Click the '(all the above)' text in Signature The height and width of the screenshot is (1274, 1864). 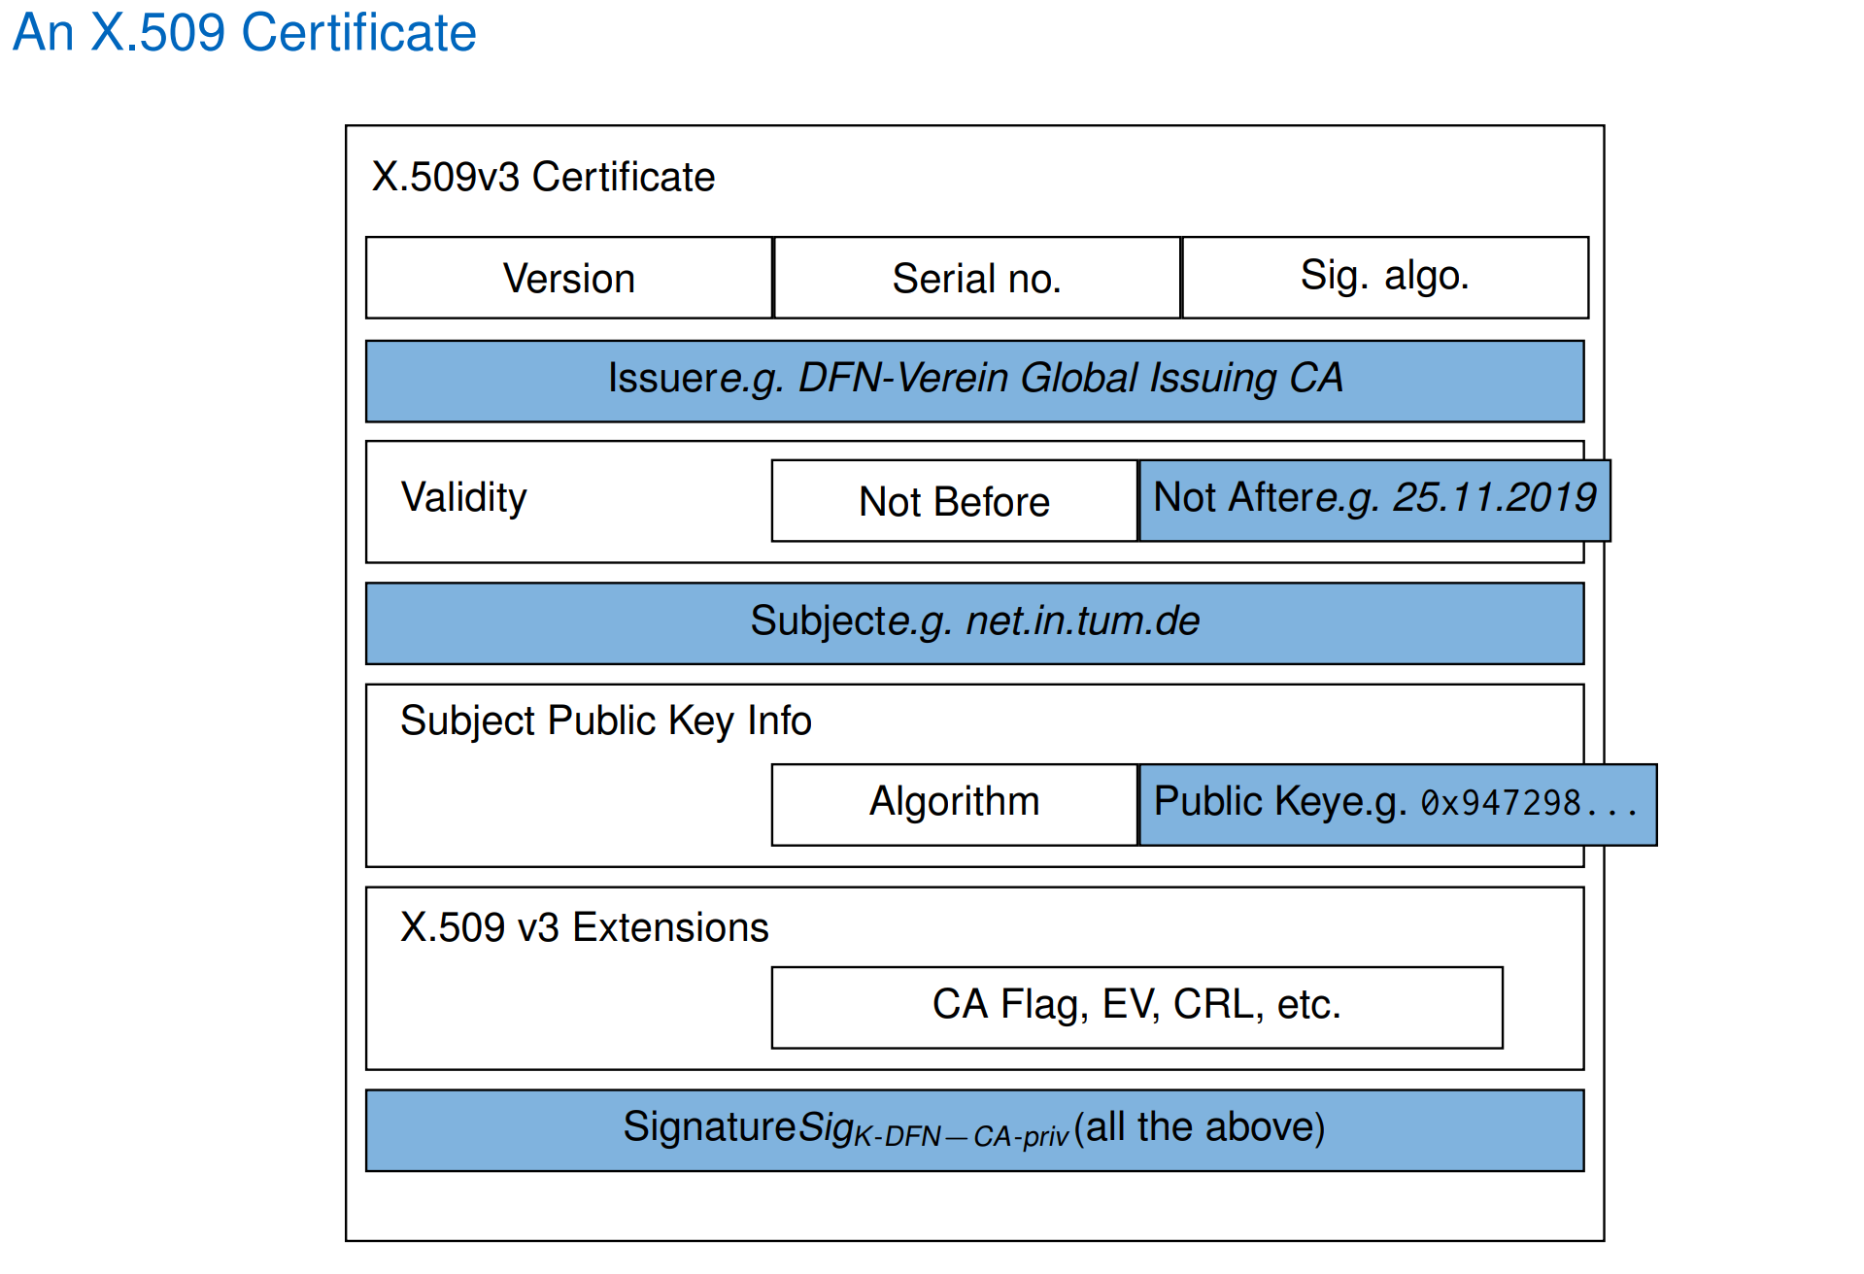point(1200,1127)
